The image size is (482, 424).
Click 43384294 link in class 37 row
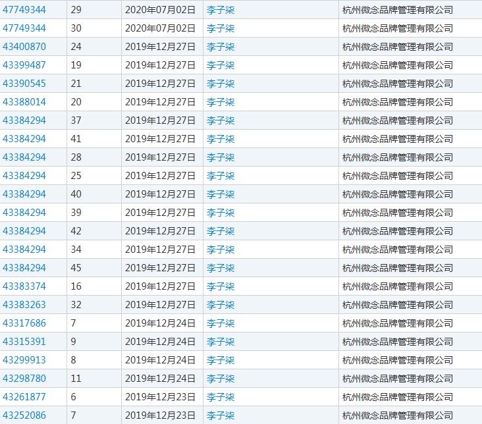[x=24, y=120]
